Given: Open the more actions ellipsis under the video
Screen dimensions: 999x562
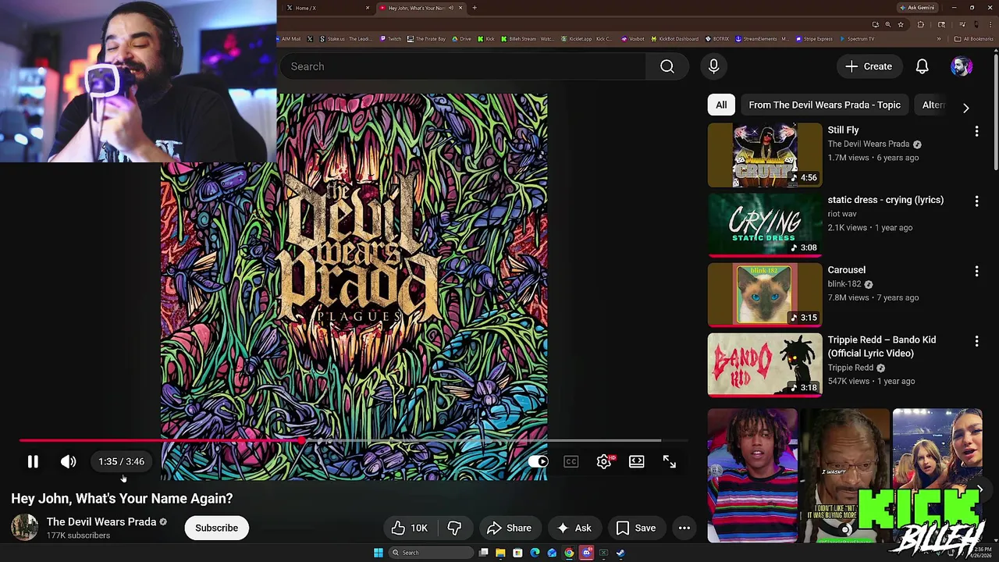Looking at the screenshot, I should pos(684,528).
